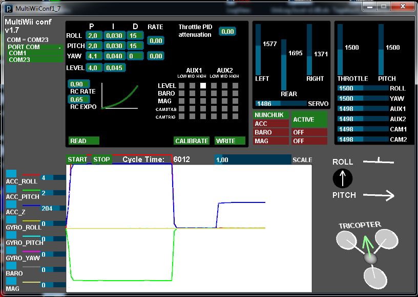Click the LEVEL I value 0,045
The image size is (418, 297).
click(x=114, y=67)
